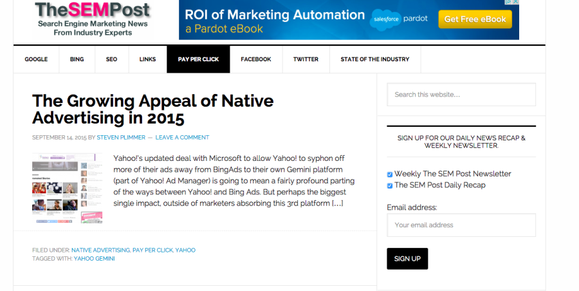
Task: Open the Google menu item
Action: point(36,59)
